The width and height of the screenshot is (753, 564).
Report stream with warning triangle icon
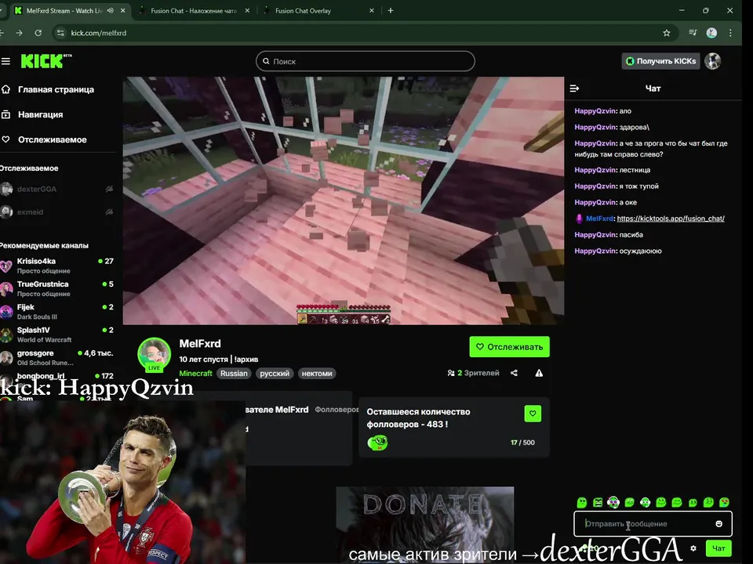[x=539, y=373]
